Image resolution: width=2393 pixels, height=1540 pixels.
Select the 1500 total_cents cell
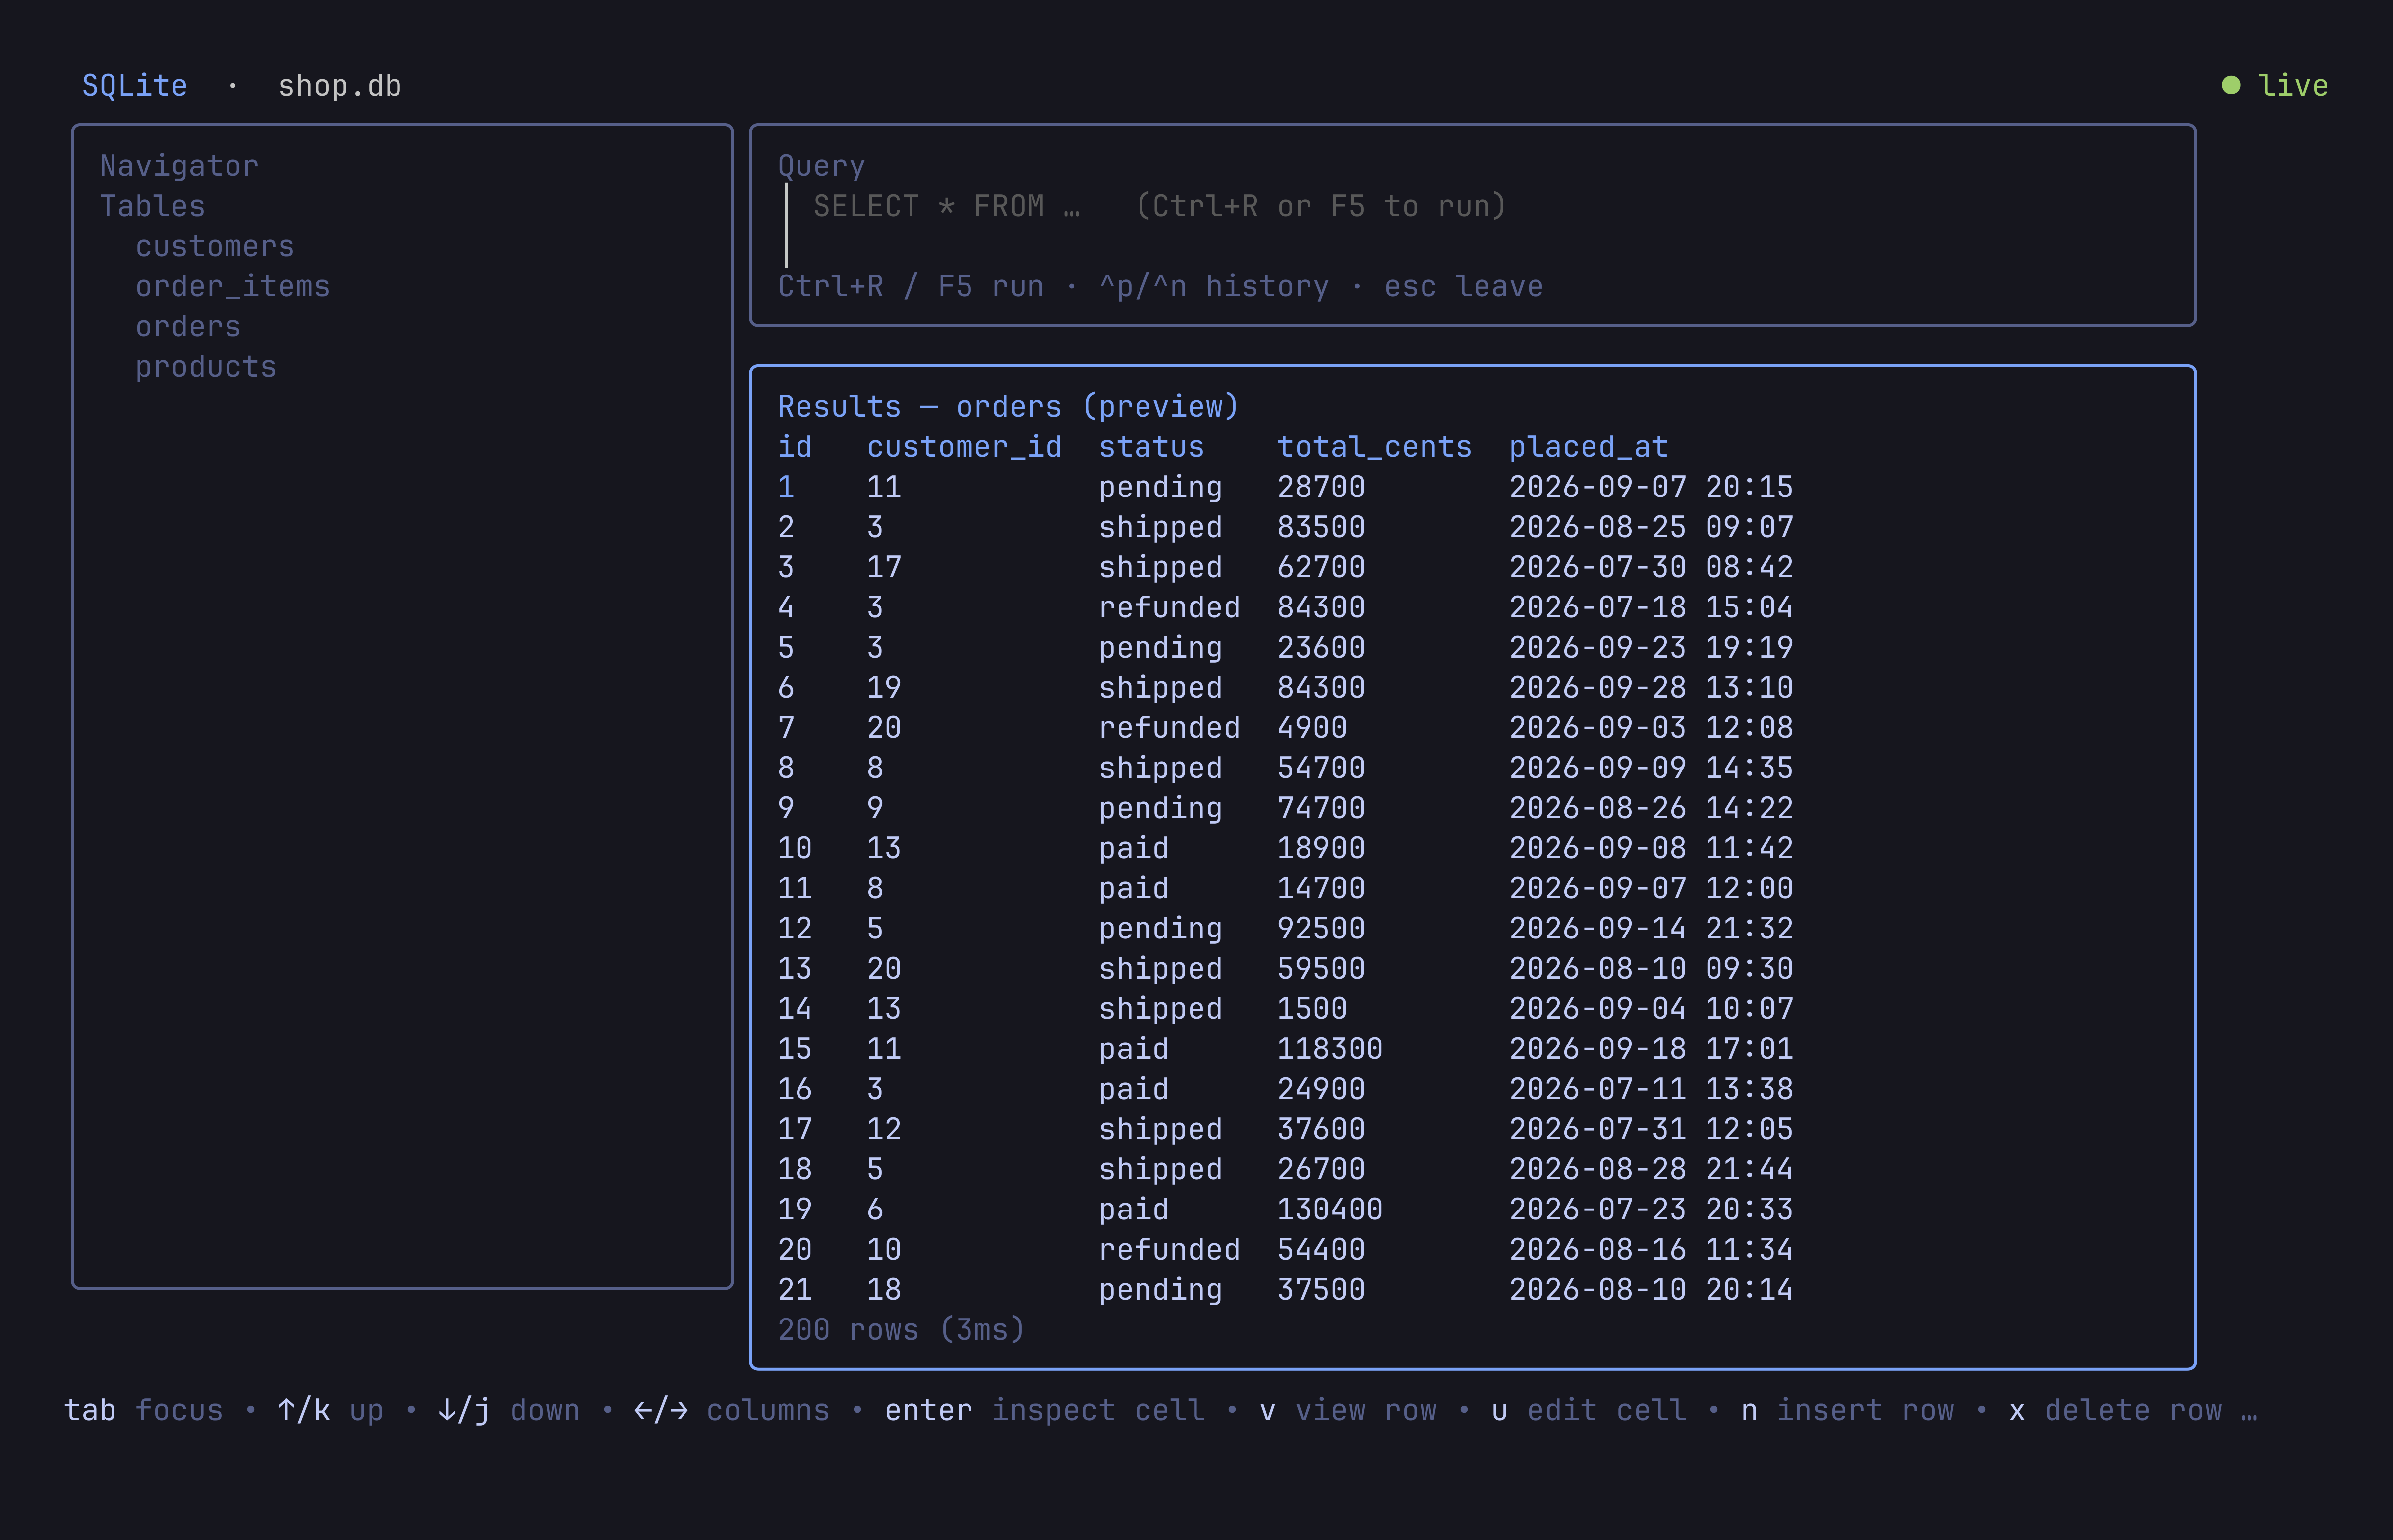(x=1312, y=1008)
